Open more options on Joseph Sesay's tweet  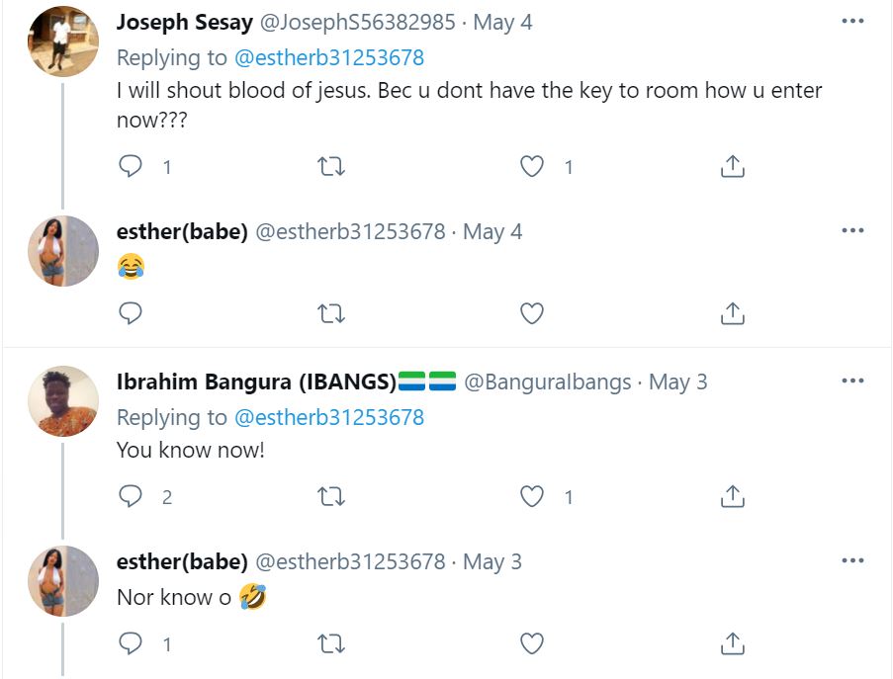pyautogui.click(x=852, y=22)
